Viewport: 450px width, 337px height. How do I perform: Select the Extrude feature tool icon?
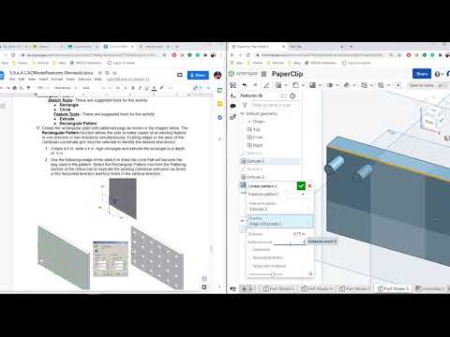coord(278,85)
